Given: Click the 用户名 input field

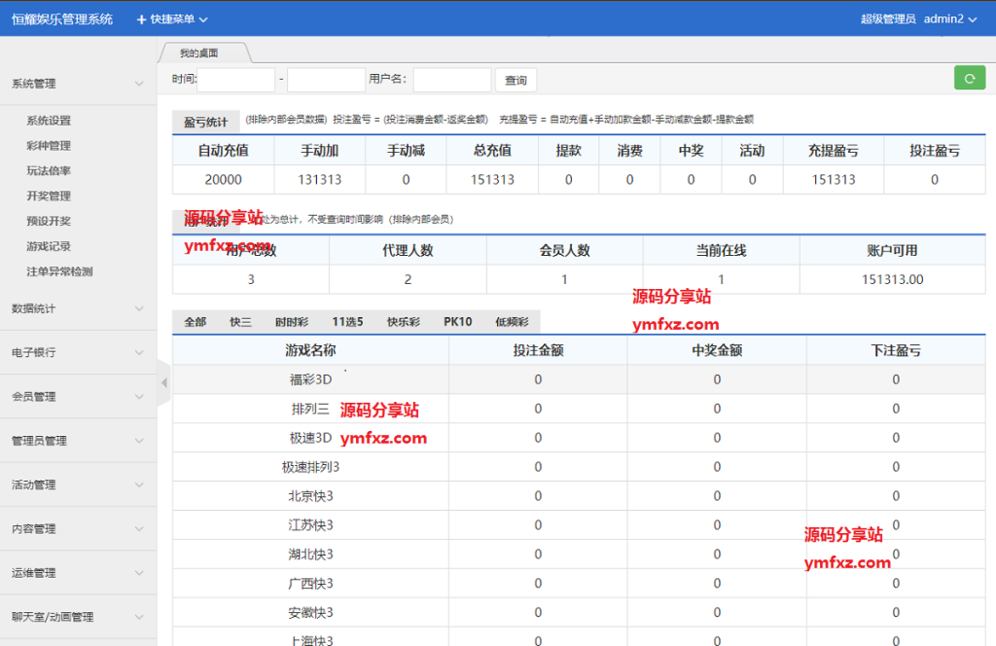Looking at the screenshot, I should coord(451,79).
